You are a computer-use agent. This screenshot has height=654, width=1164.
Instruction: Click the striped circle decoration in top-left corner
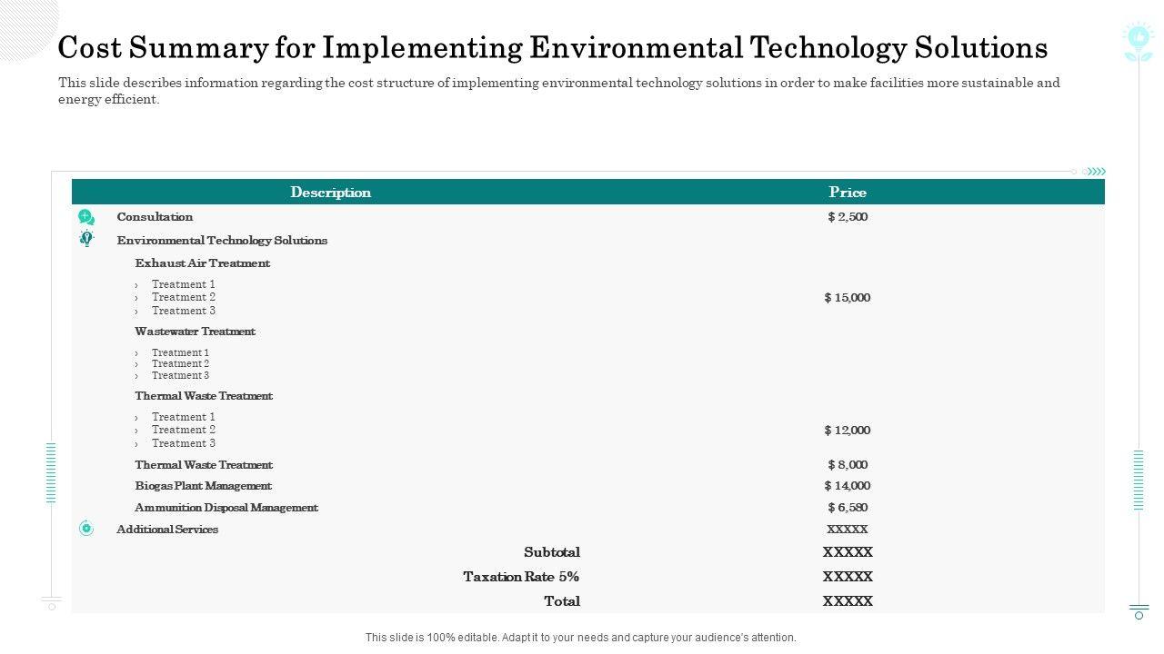coord(27,27)
